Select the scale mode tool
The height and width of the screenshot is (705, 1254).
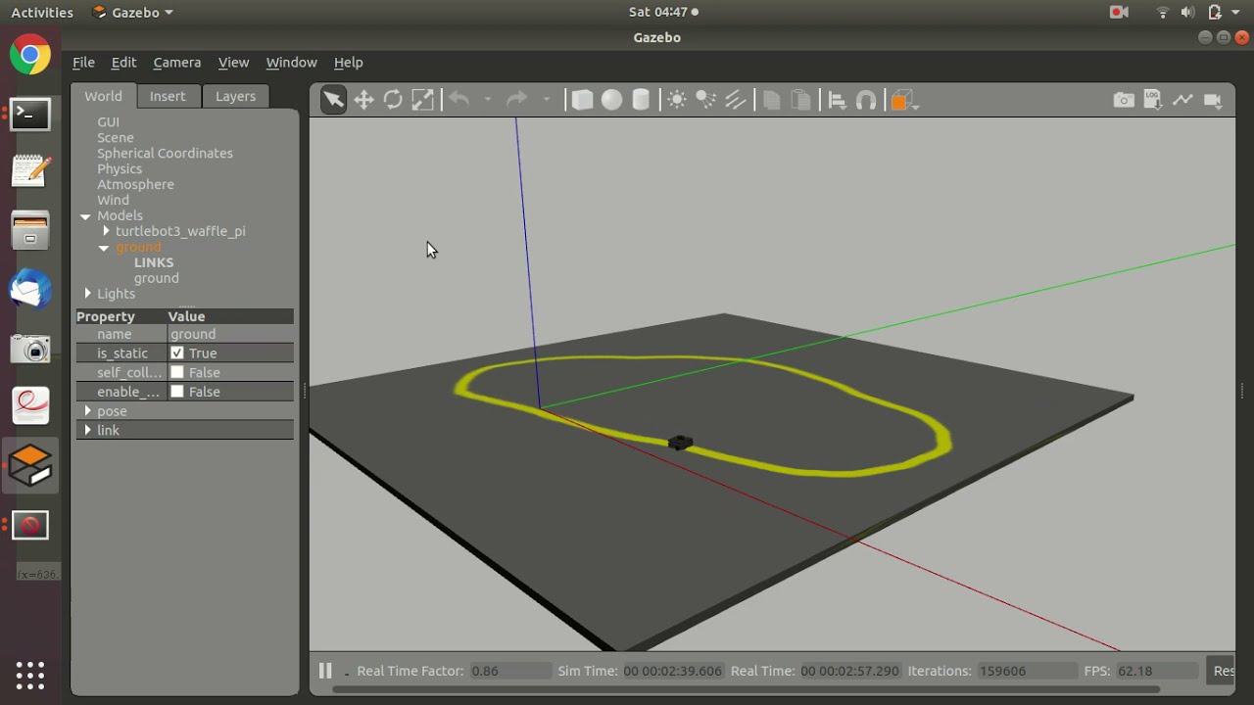[x=422, y=100]
